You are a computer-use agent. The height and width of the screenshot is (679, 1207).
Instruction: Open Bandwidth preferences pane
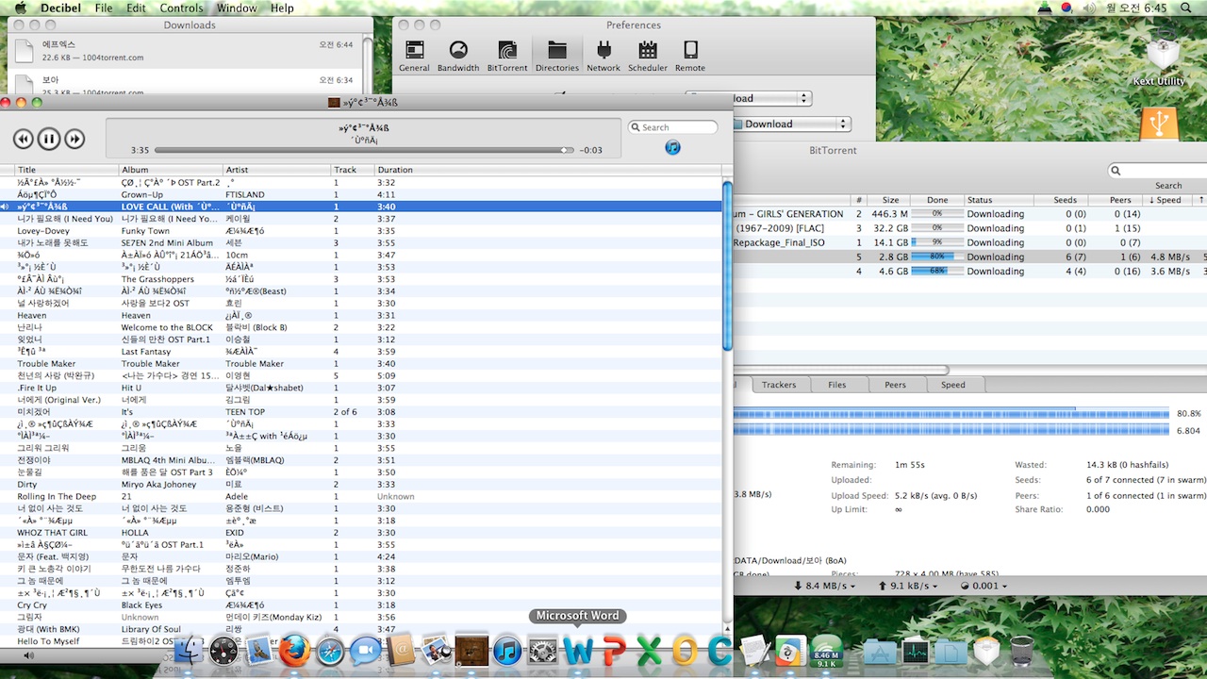coord(458,56)
